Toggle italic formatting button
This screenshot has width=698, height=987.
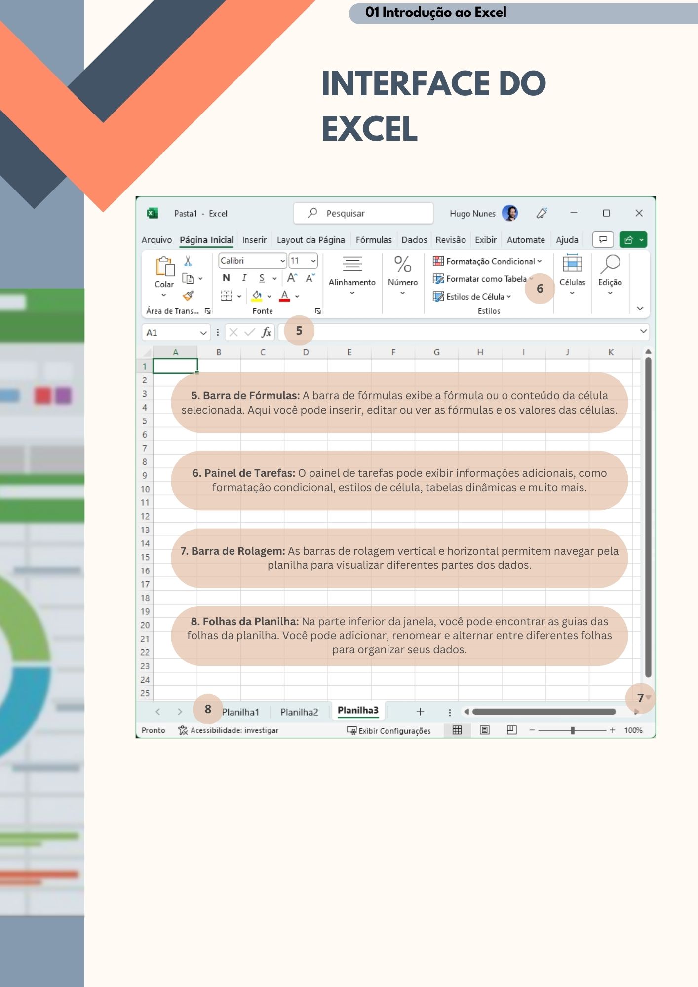[244, 278]
